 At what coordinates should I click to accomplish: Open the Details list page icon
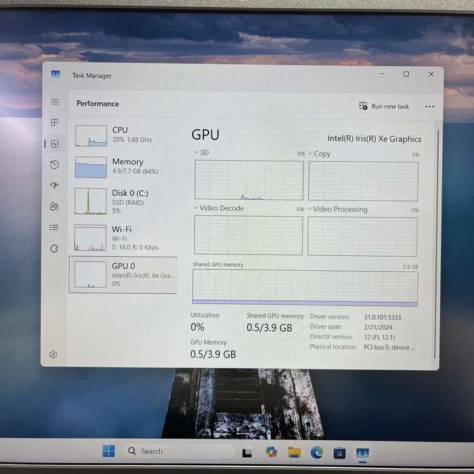point(54,228)
